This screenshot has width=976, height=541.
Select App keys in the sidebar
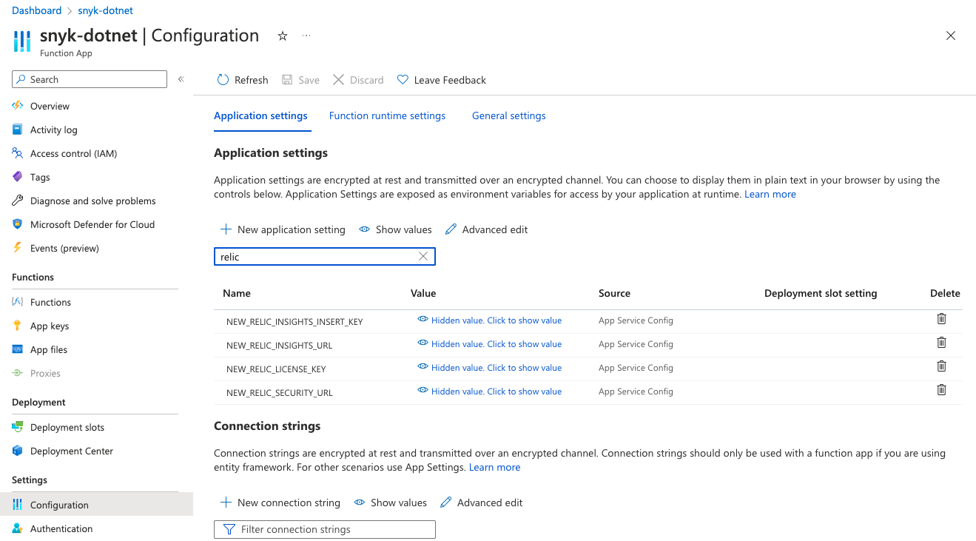point(50,326)
